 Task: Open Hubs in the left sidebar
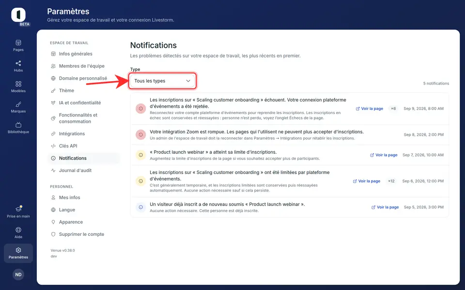click(18, 66)
